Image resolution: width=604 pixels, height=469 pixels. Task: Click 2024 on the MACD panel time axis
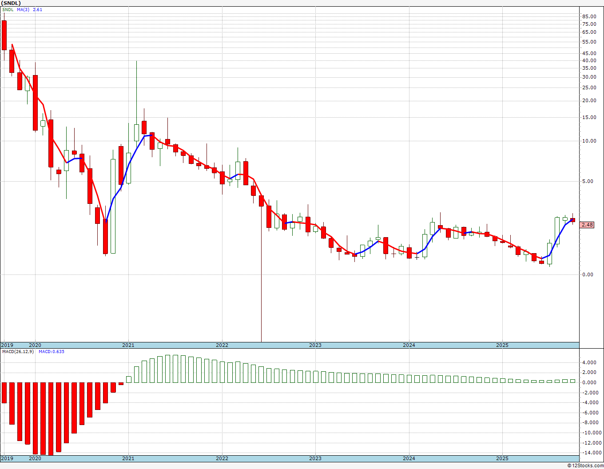409,458
